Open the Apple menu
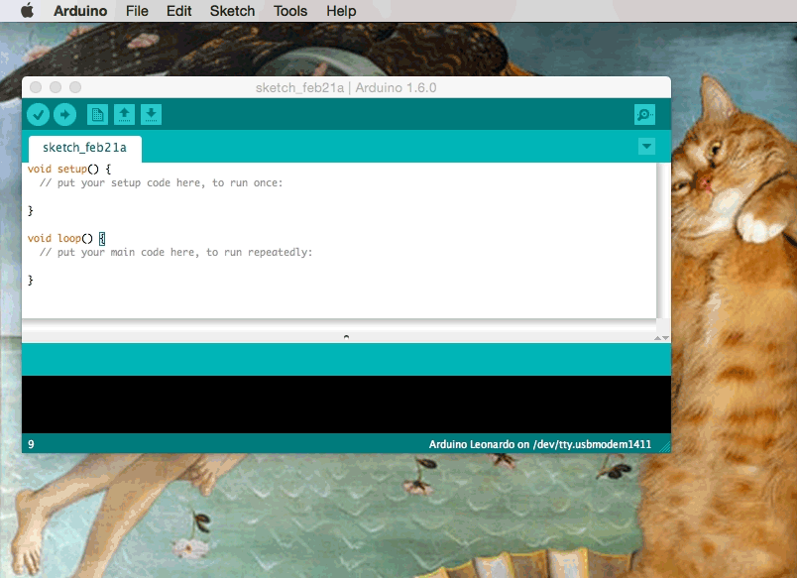 point(27,11)
